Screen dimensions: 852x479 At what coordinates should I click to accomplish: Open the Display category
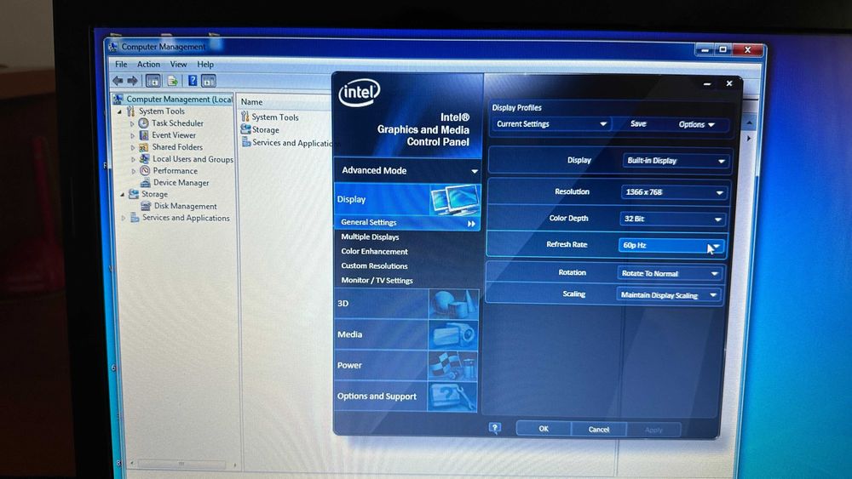coord(407,199)
